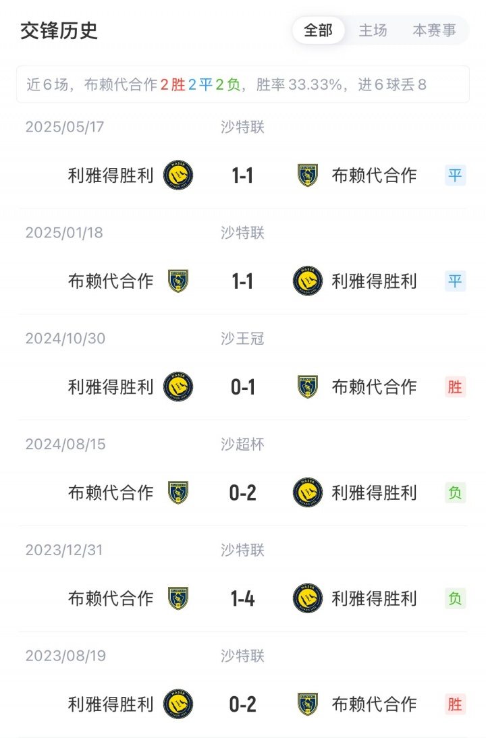Click 布赖代合作 crest in 2024/08/15 match
Image resolution: width=486 pixels, height=738 pixels.
[x=178, y=492]
